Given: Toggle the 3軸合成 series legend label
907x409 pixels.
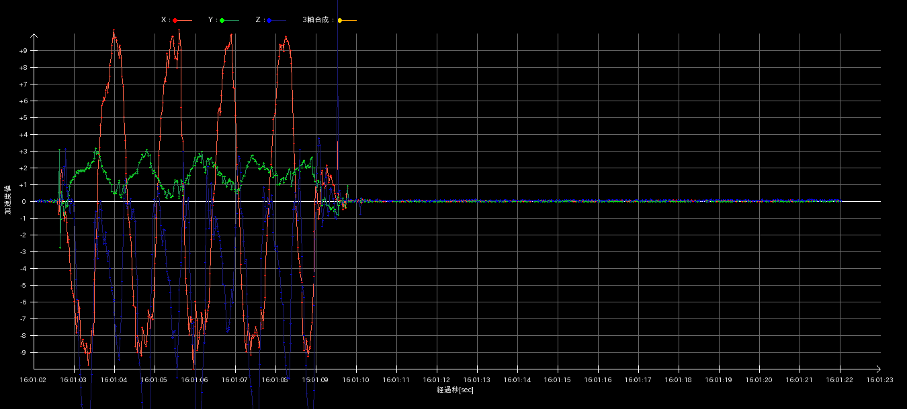Looking at the screenshot, I should (317, 20).
